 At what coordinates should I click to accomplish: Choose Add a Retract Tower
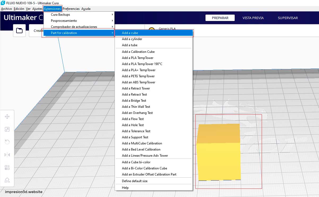[154, 88]
